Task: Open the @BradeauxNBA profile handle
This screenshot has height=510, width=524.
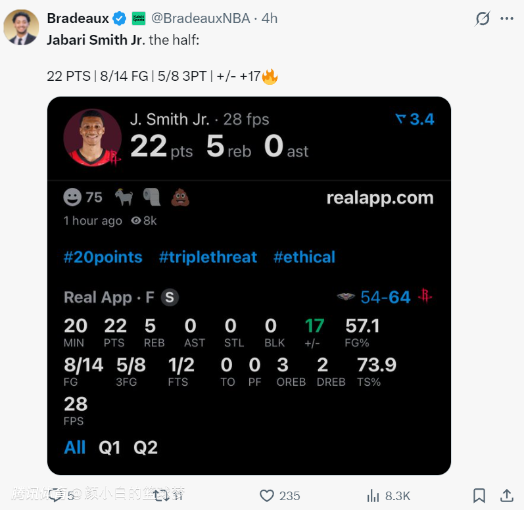Action: pyautogui.click(x=201, y=18)
